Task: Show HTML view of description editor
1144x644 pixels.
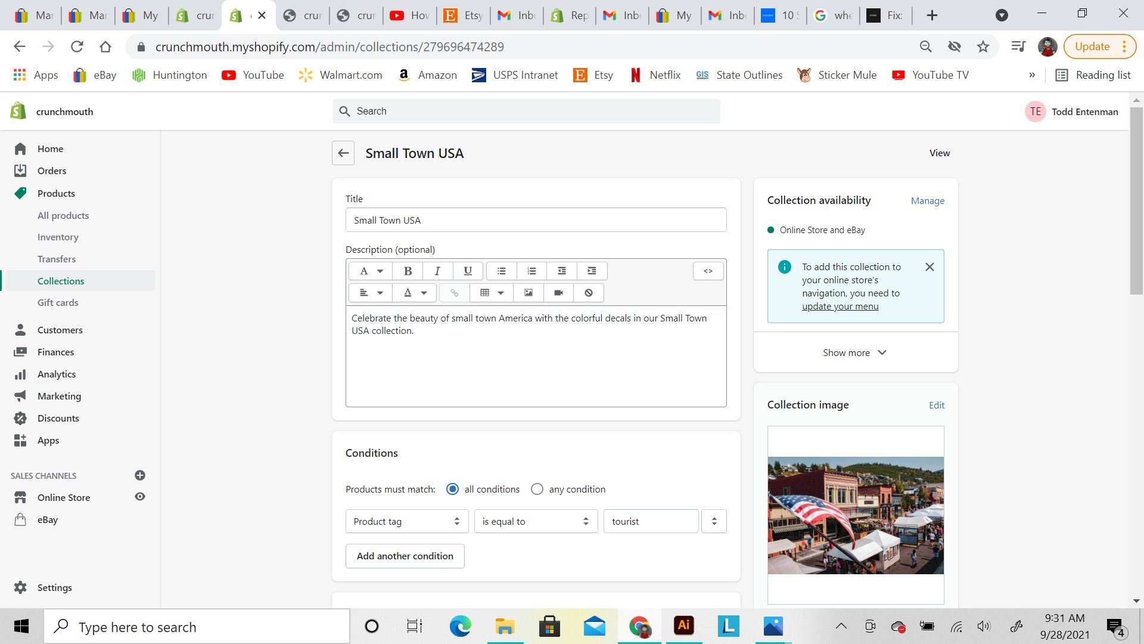Action: click(708, 271)
